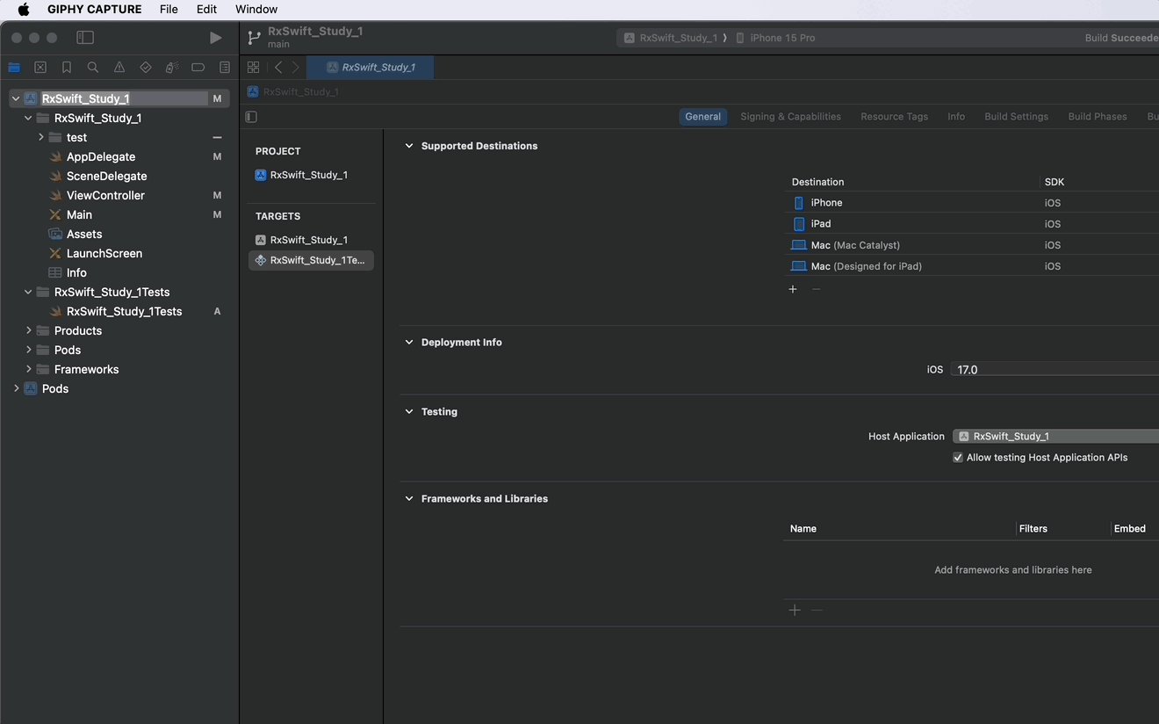Viewport: 1159px width, 724px height.
Task: Open the Debug navigator icon
Action: (x=172, y=68)
